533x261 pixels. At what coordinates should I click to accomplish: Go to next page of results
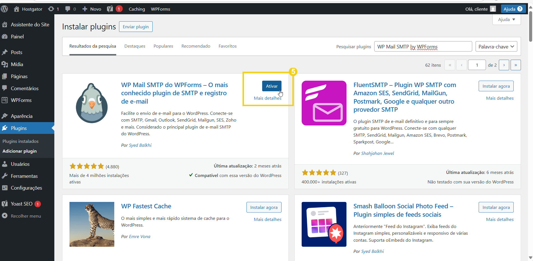[x=504, y=65]
